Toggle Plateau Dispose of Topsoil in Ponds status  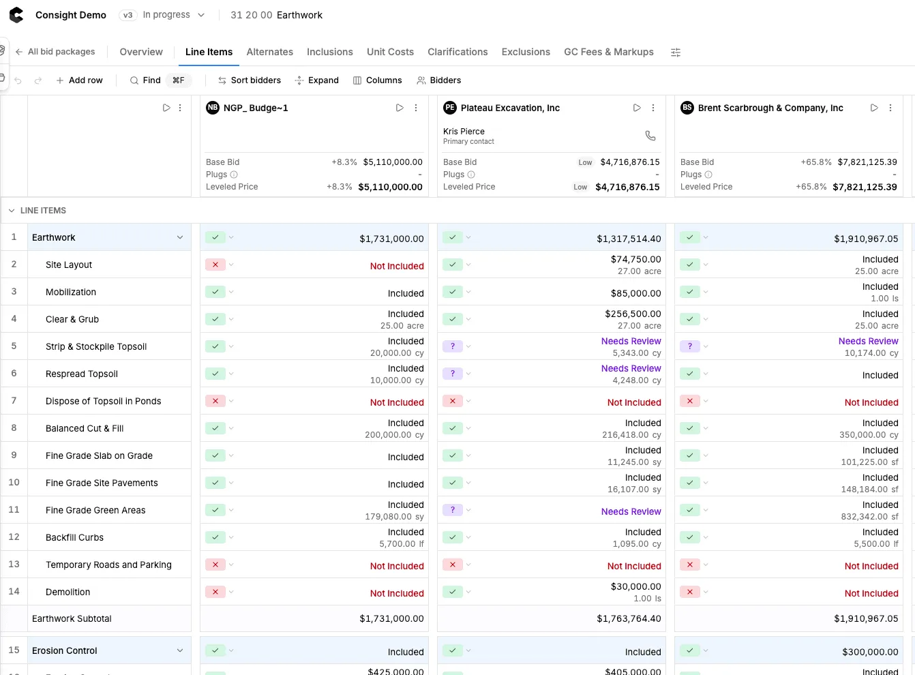click(453, 401)
